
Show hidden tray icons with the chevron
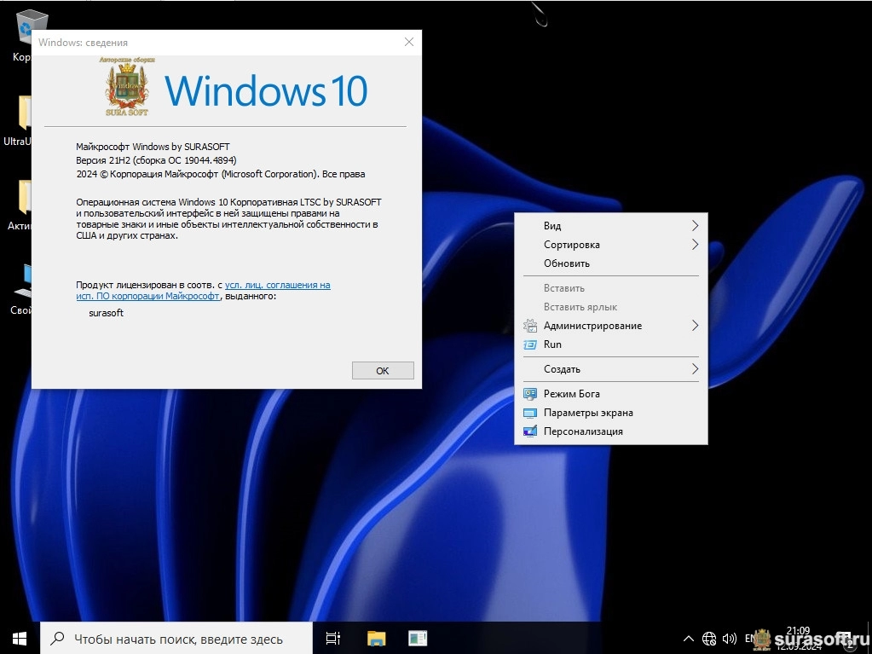[689, 638]
